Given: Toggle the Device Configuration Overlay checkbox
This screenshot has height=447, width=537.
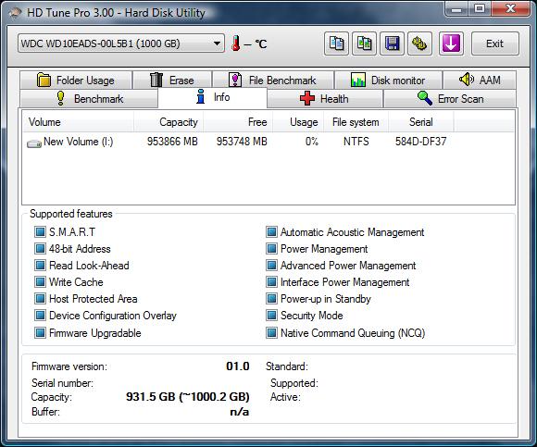Looking at the screenshot, I should (x=40, y=316).
